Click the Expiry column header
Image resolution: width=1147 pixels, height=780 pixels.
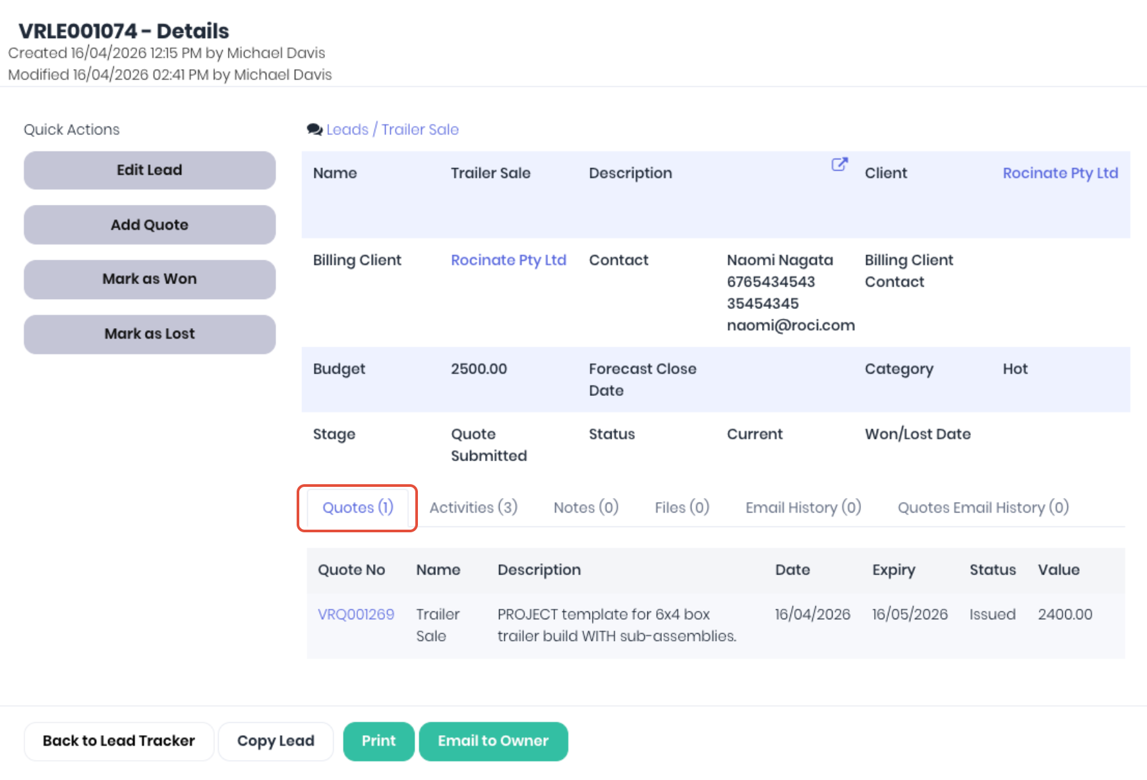point(893,571)
